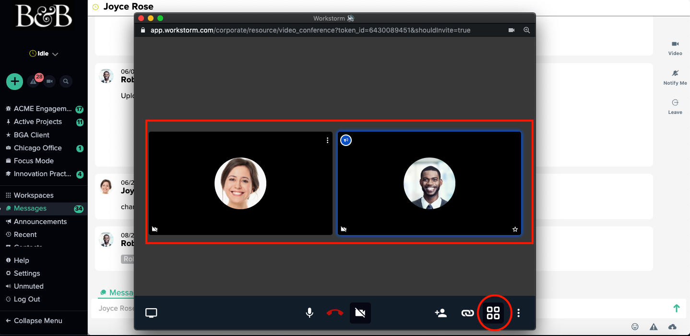Open the Idle status dropdown
The width and height of the screenshot is (690, 336).
tap(44, 54)
